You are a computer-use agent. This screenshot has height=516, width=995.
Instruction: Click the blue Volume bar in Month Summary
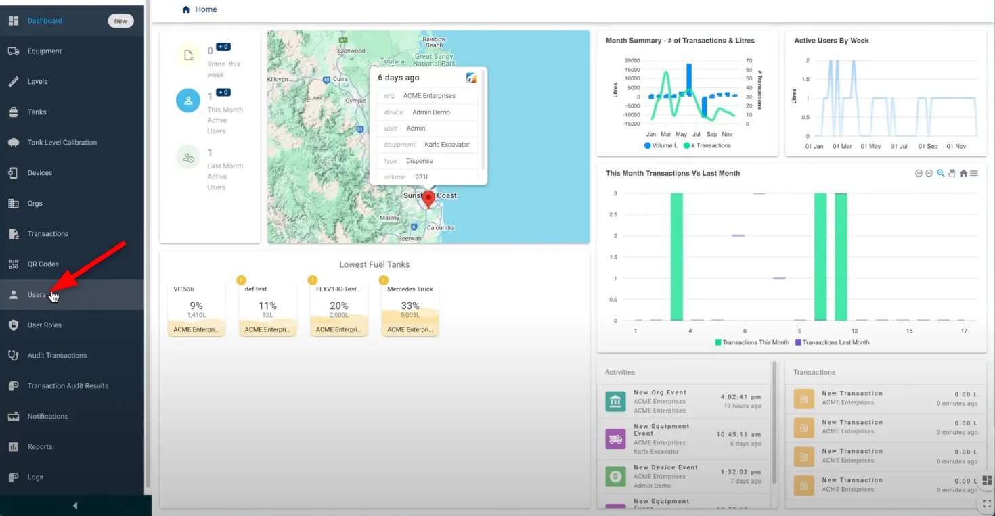[689, 80]
